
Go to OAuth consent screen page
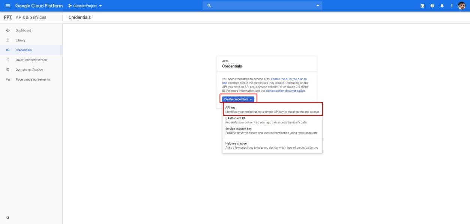[x=31, y=60]
